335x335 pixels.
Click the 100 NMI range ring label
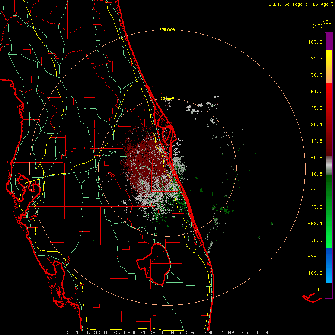click(167, 29)
